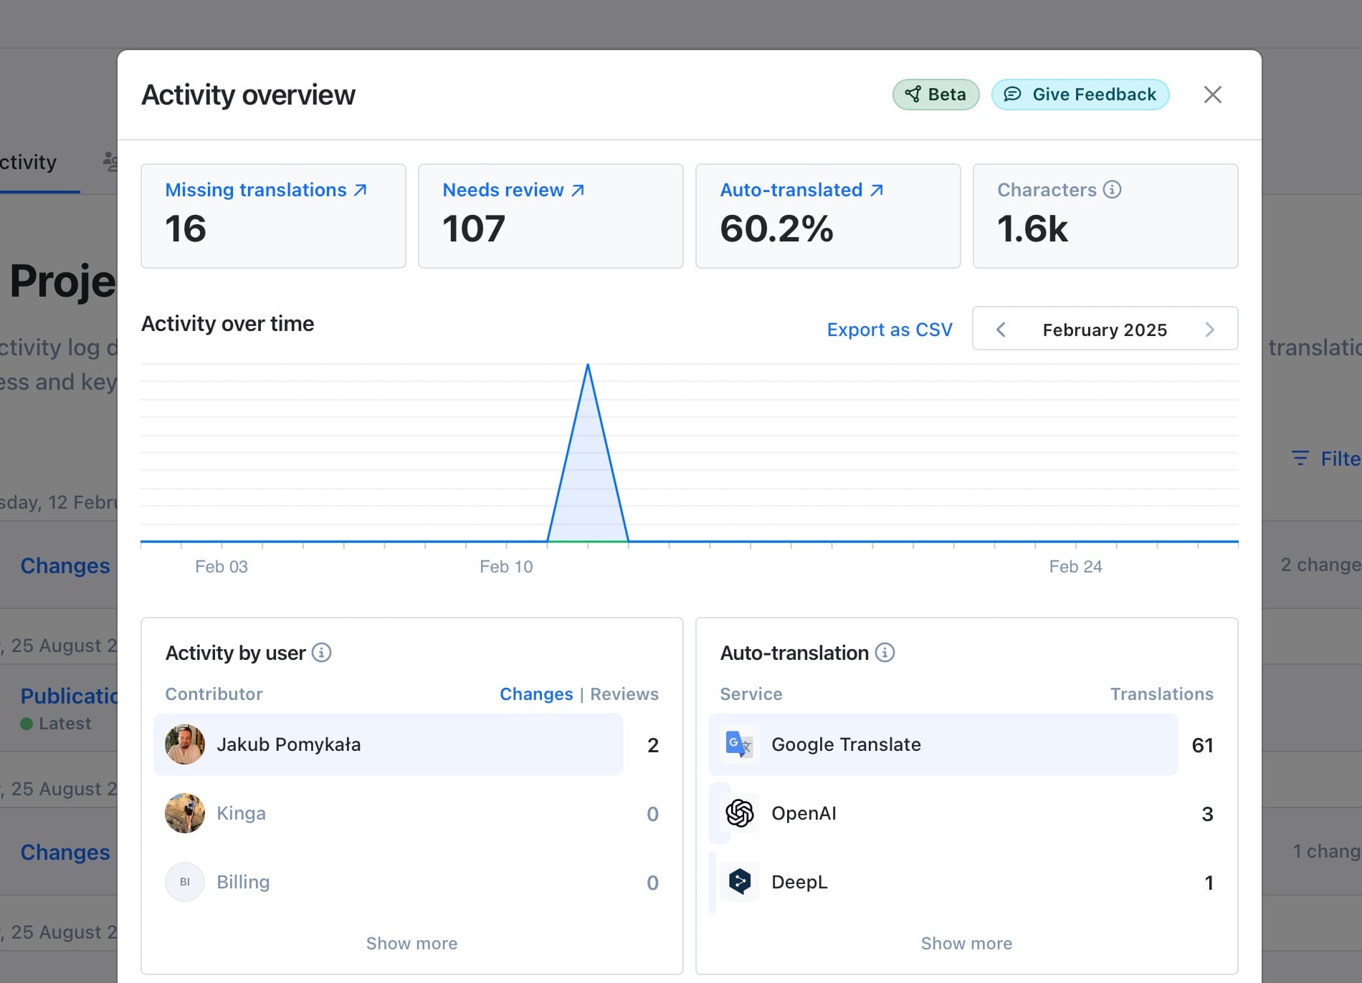
Task: Open the Activity by user info icon
Action: tap(322, 653)
